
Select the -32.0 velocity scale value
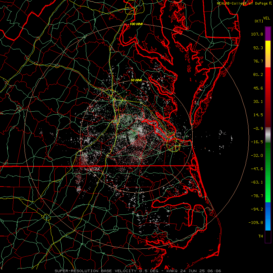point(257,156)
